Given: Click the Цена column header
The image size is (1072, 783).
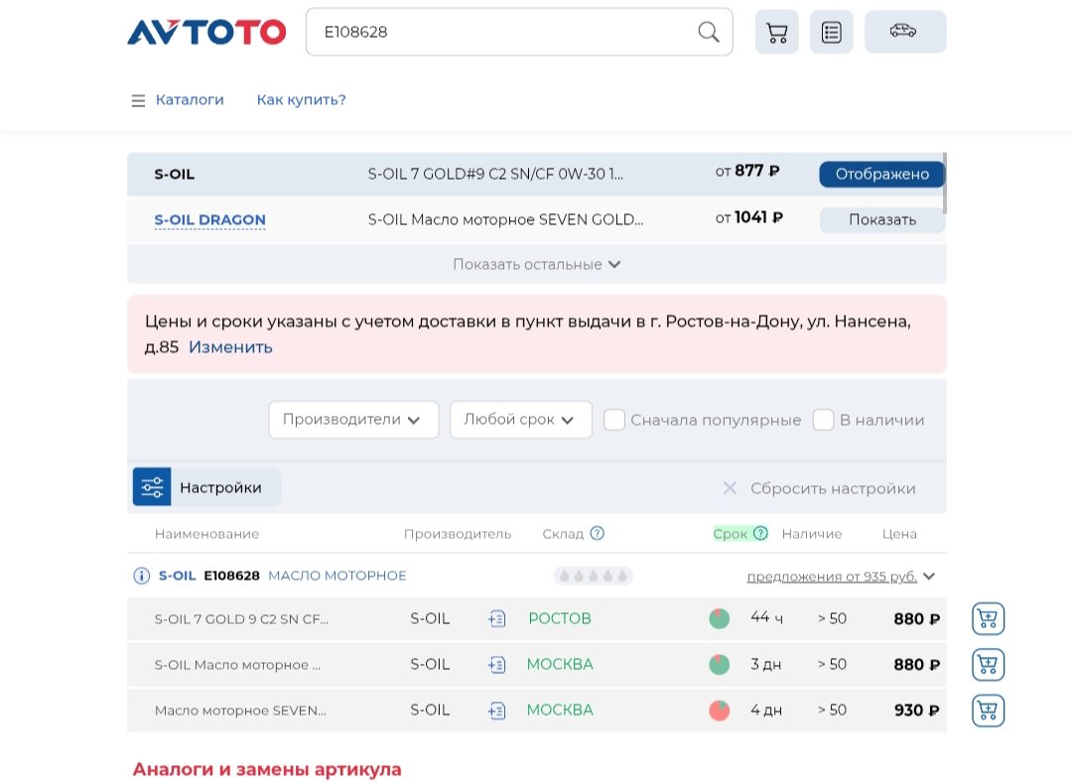Looking at the screenshot, I should (899, 534).
